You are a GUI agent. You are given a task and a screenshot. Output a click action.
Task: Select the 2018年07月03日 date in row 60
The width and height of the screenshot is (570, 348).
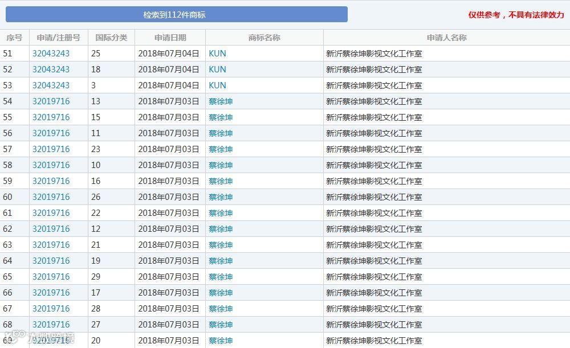click(169, 197)
